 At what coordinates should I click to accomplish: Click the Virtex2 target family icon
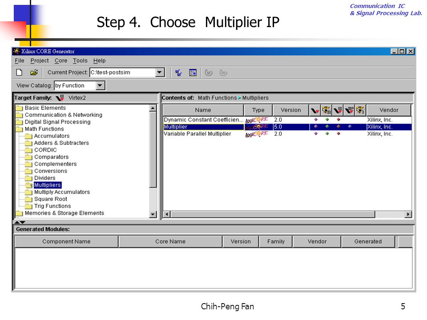tap(60, 98)
